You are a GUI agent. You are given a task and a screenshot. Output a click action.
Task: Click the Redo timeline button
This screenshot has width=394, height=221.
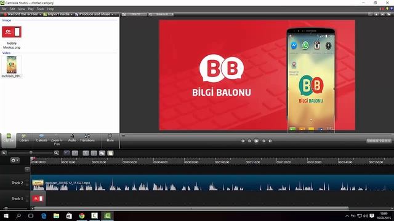pos(75,153)
